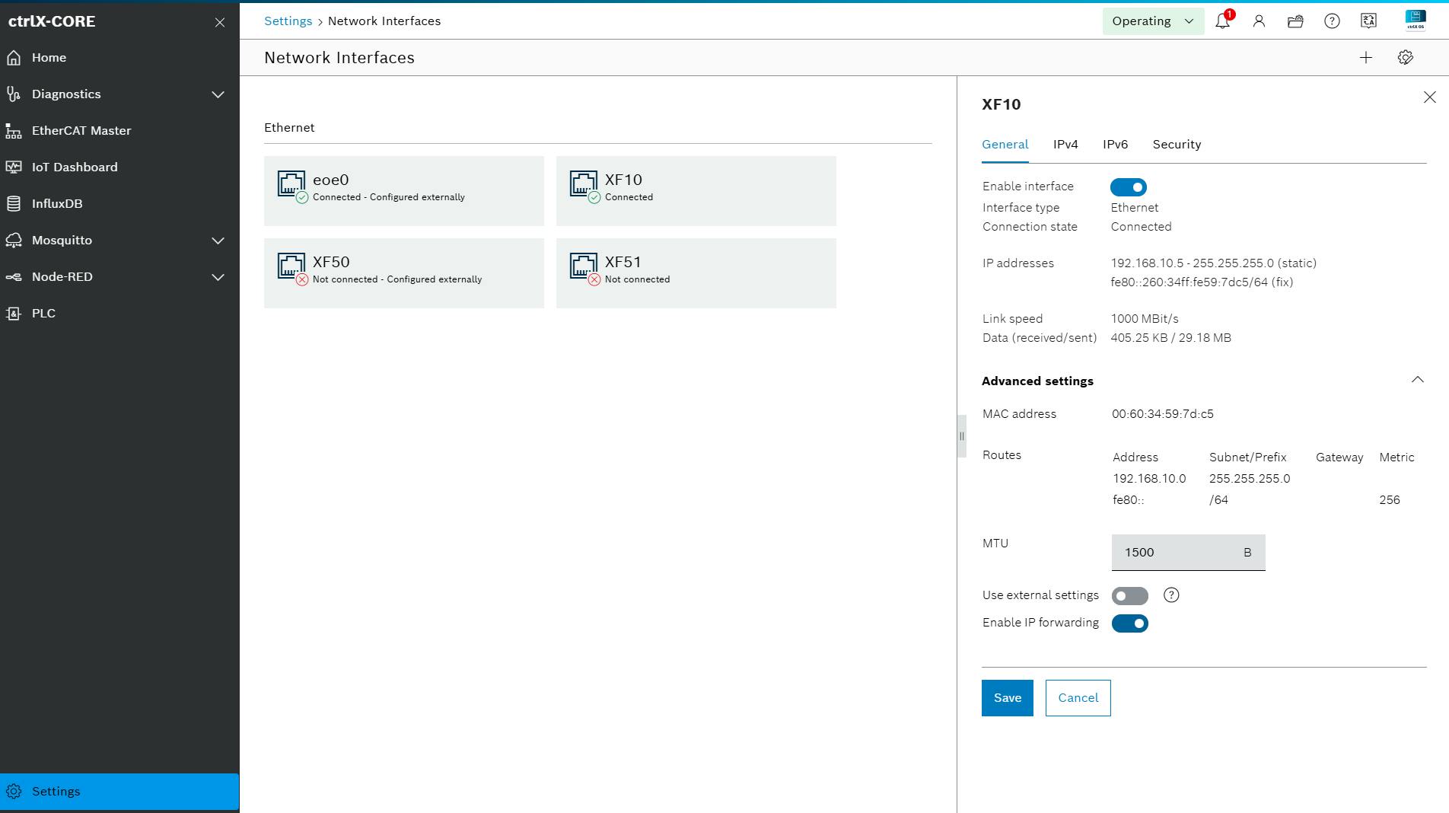Toggle Use external settings switch
The image size is (1449, 813).
click(1129, 596)
